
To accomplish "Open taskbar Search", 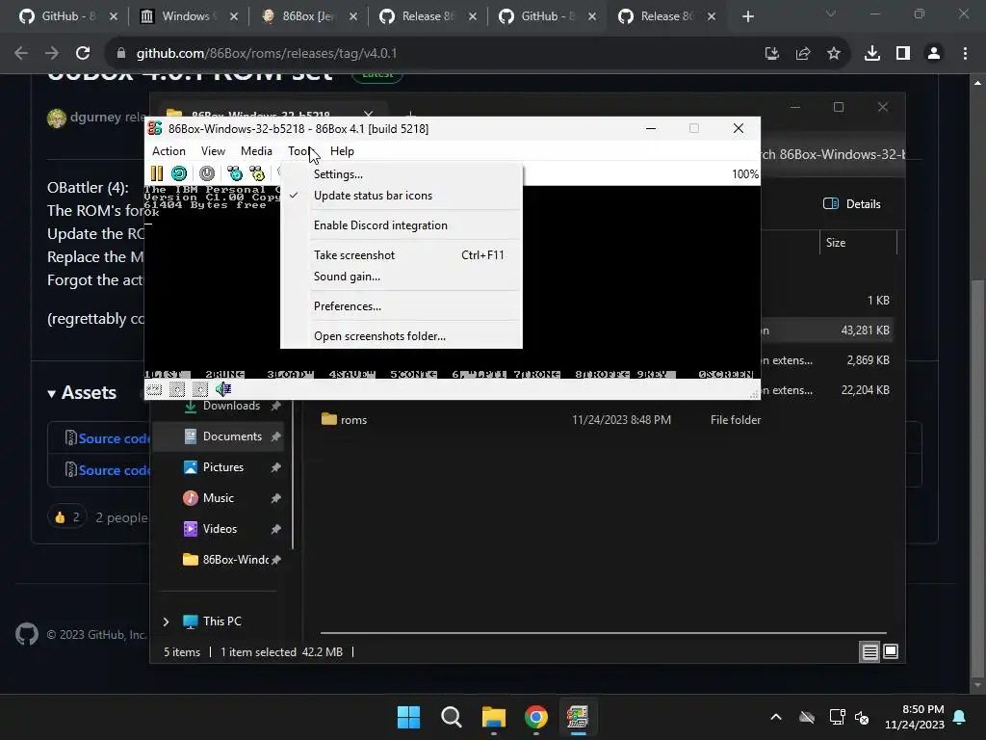I will click(x=452, y=717).
